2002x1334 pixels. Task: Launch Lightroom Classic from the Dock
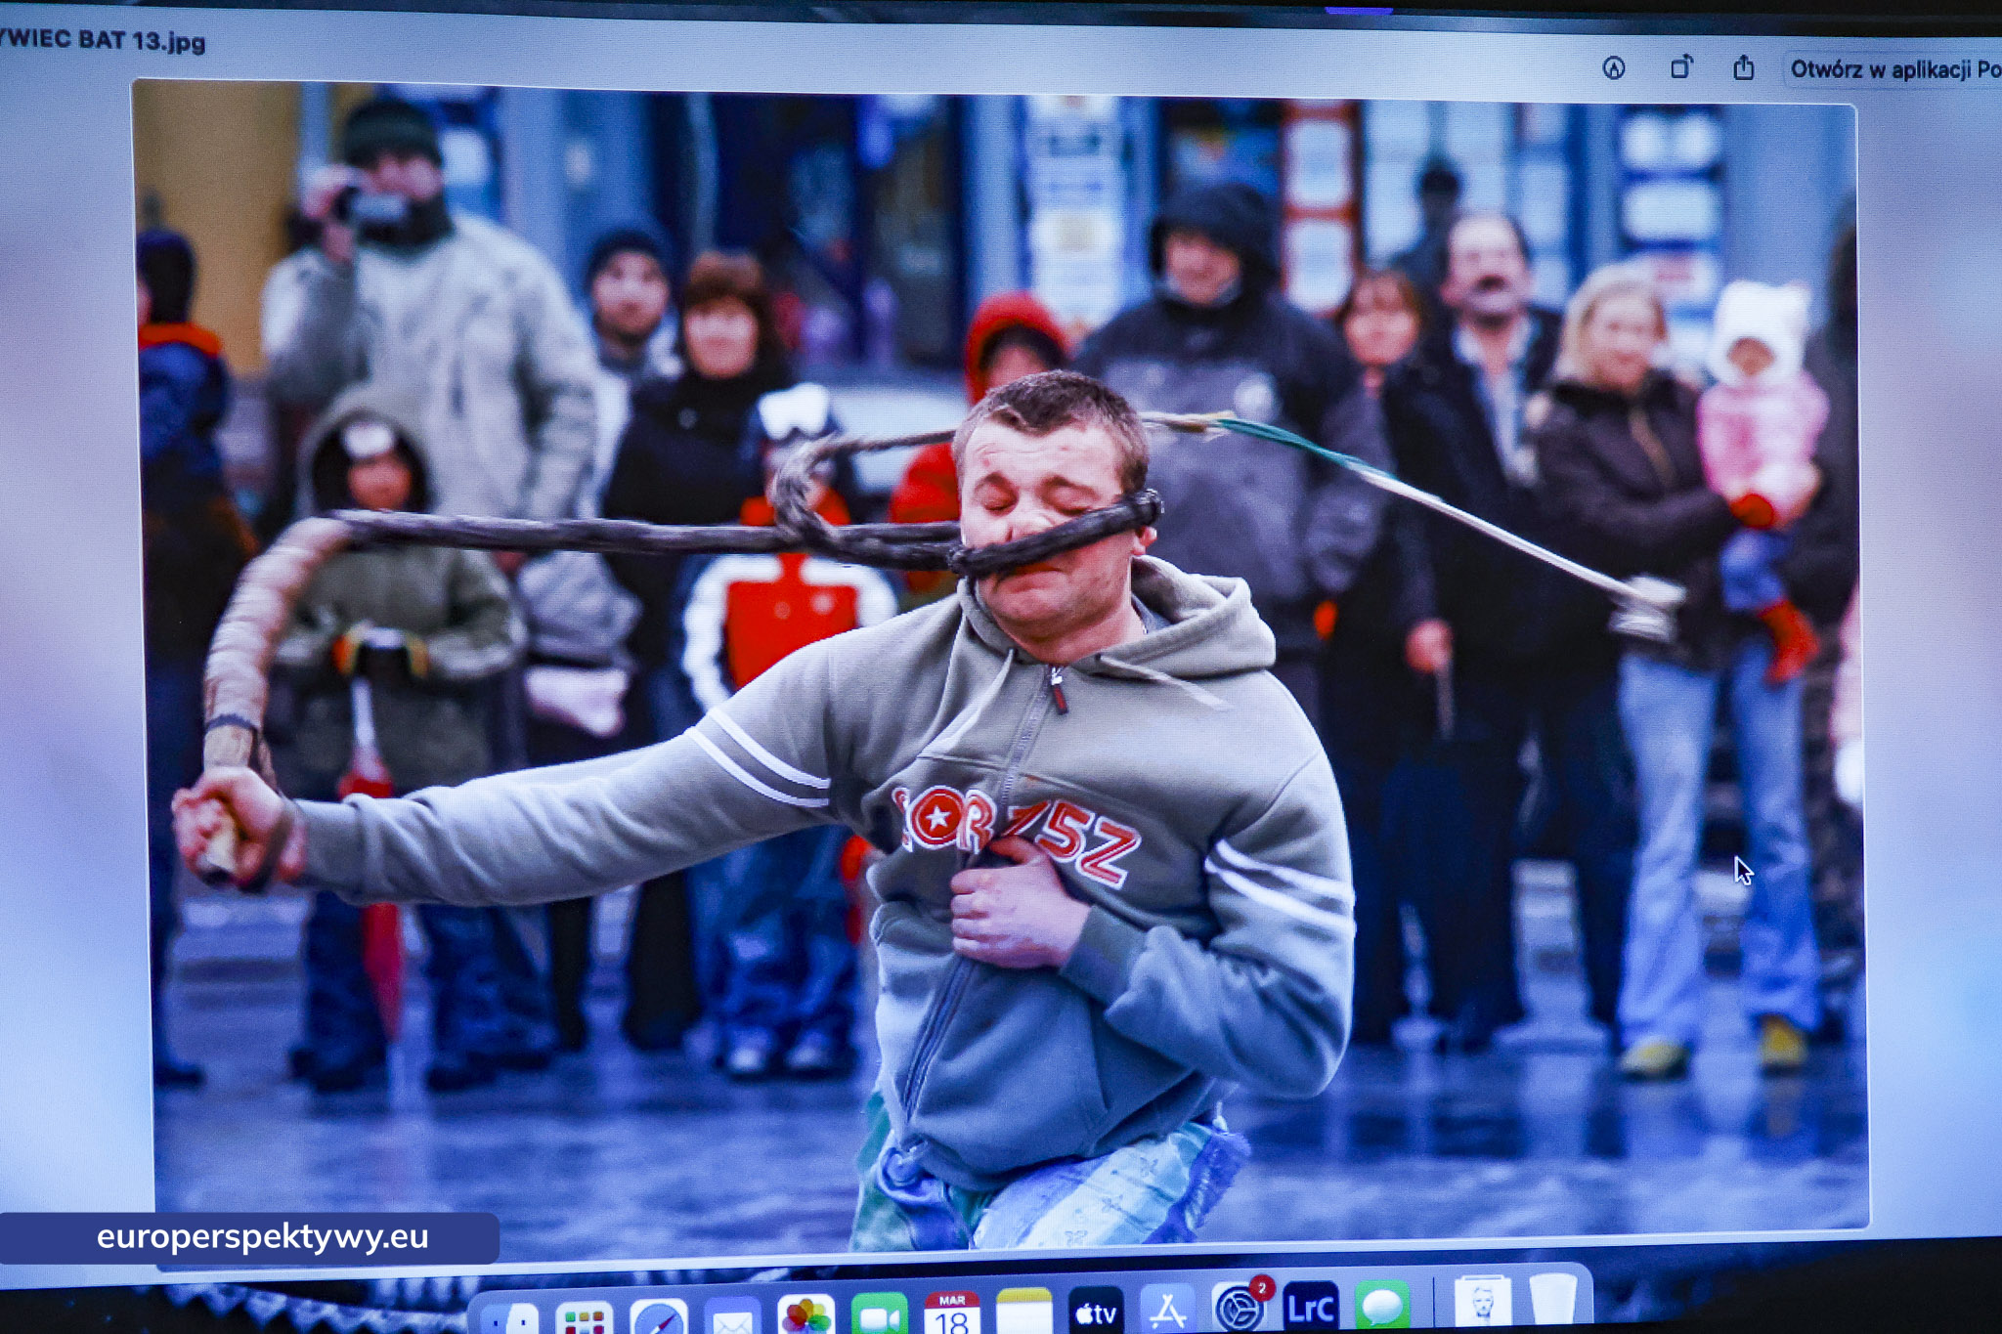pos(1310,1308)
